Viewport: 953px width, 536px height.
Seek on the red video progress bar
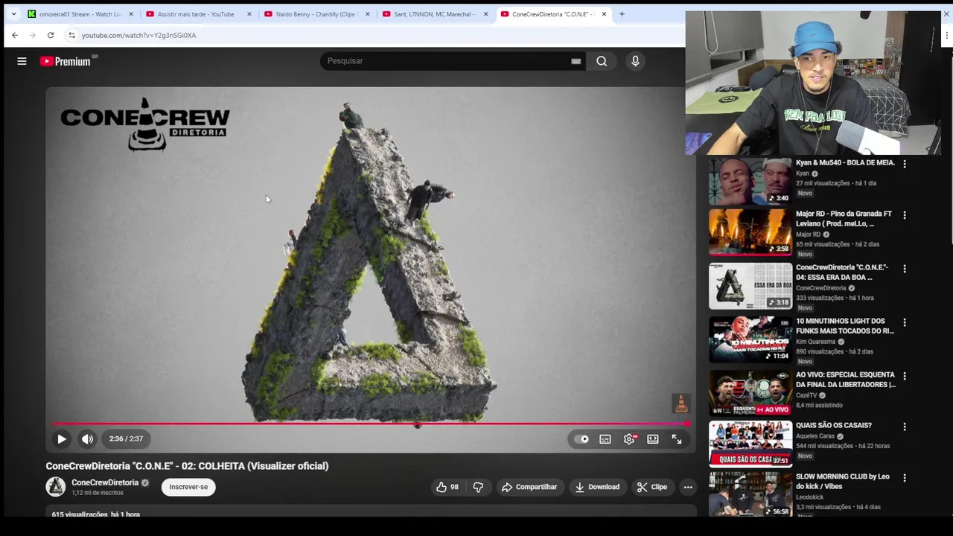[x=370, y=424]
